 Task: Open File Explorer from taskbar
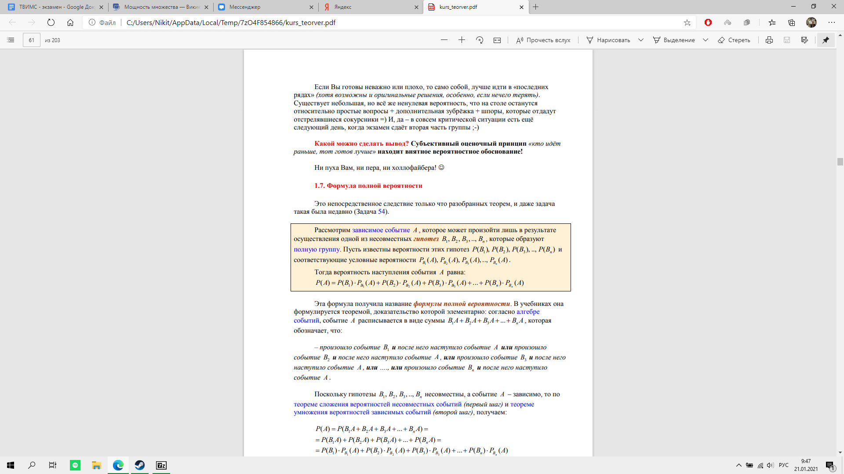96,465
